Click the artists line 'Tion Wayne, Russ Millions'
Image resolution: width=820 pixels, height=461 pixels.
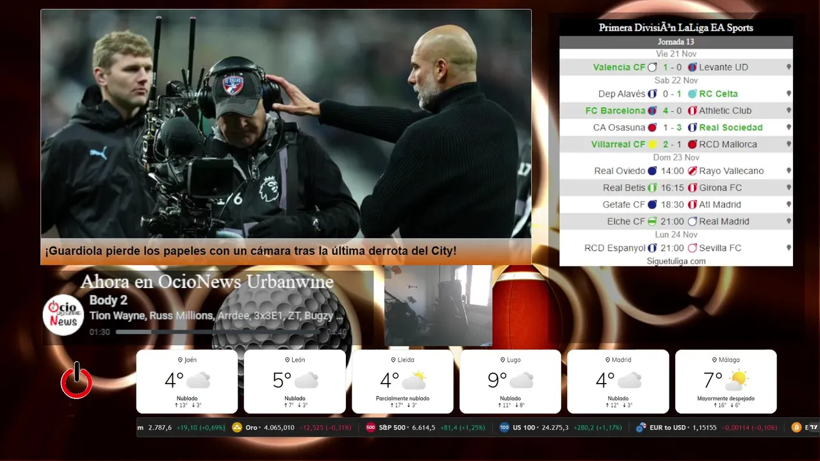pyautogui.click(x=151, y=316)
